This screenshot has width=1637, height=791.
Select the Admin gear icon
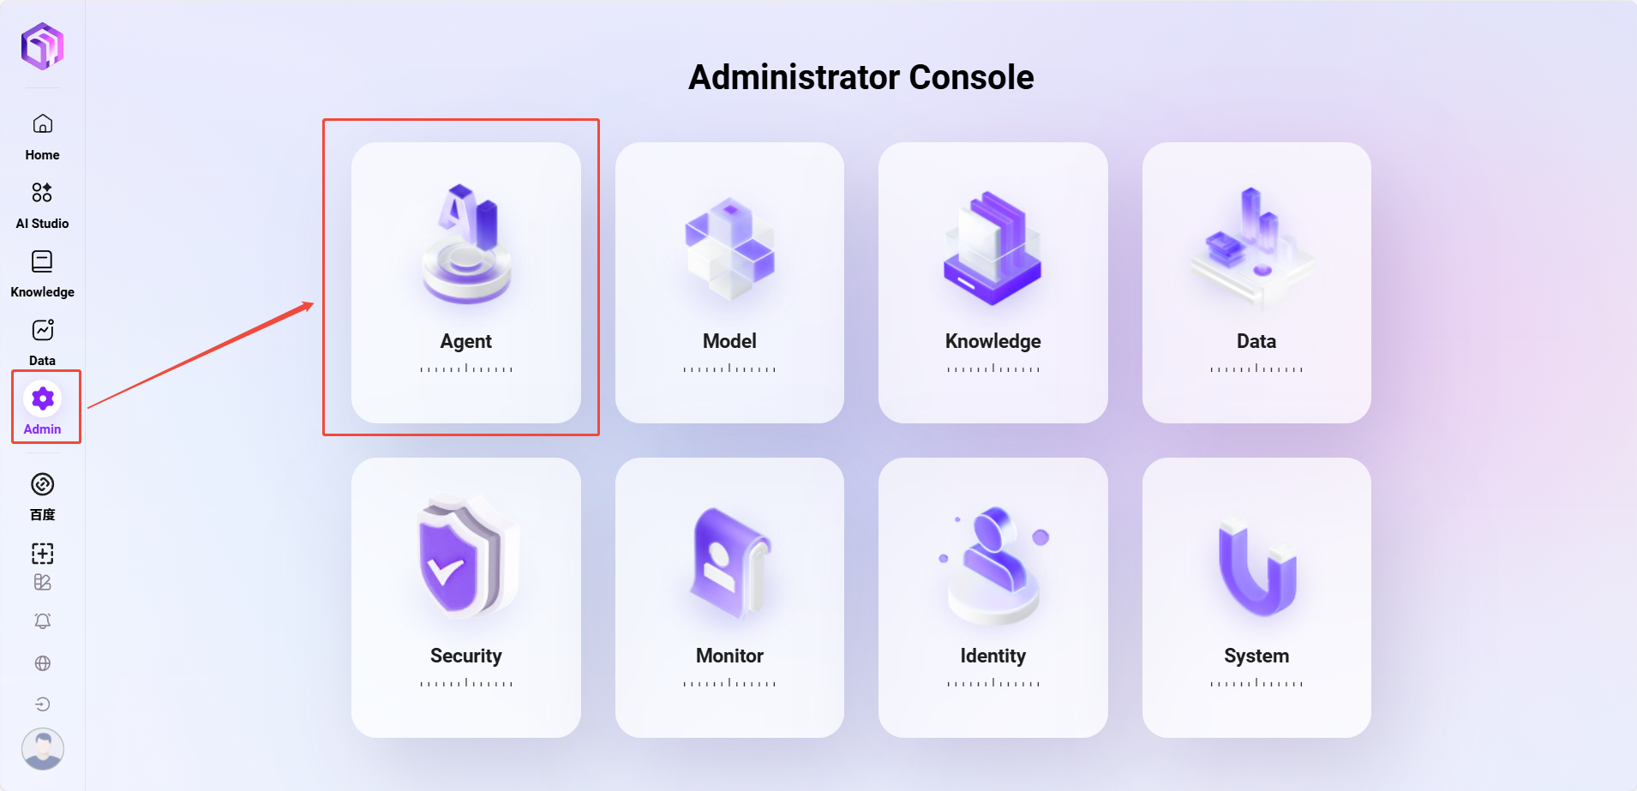tap(43, 399)
